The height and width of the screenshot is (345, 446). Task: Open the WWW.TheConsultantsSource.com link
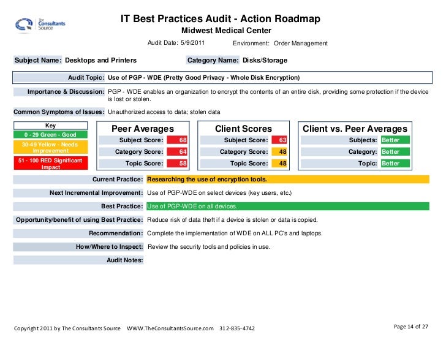170,328
